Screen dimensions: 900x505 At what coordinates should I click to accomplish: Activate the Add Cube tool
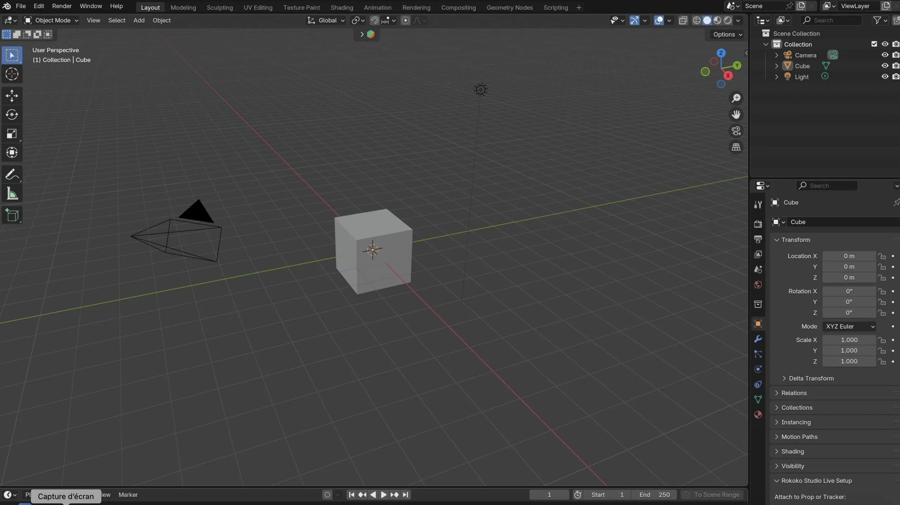12,215
